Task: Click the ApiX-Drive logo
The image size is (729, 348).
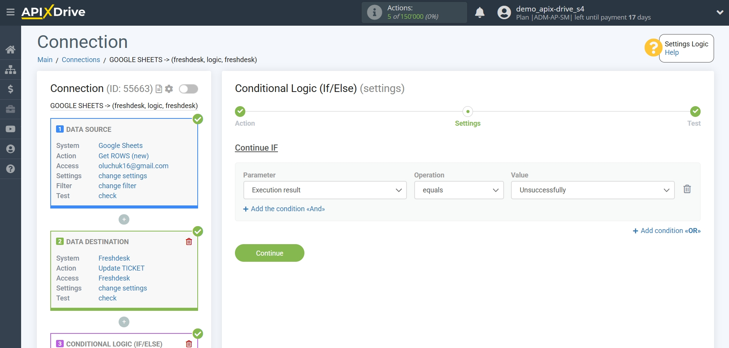Action: [53, 12]
